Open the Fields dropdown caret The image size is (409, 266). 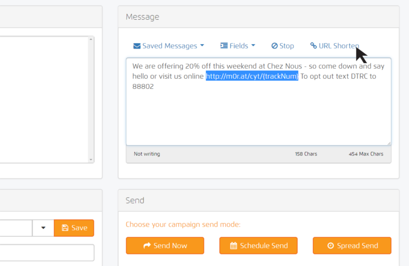point(253,46)
